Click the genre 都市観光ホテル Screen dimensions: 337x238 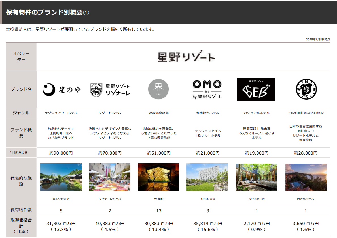pos(208,113)
